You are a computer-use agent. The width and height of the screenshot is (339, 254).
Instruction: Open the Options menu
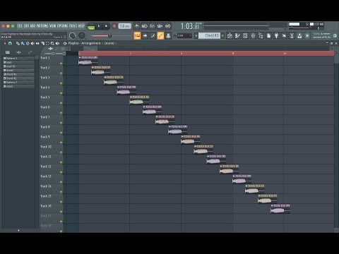point(62,26)
